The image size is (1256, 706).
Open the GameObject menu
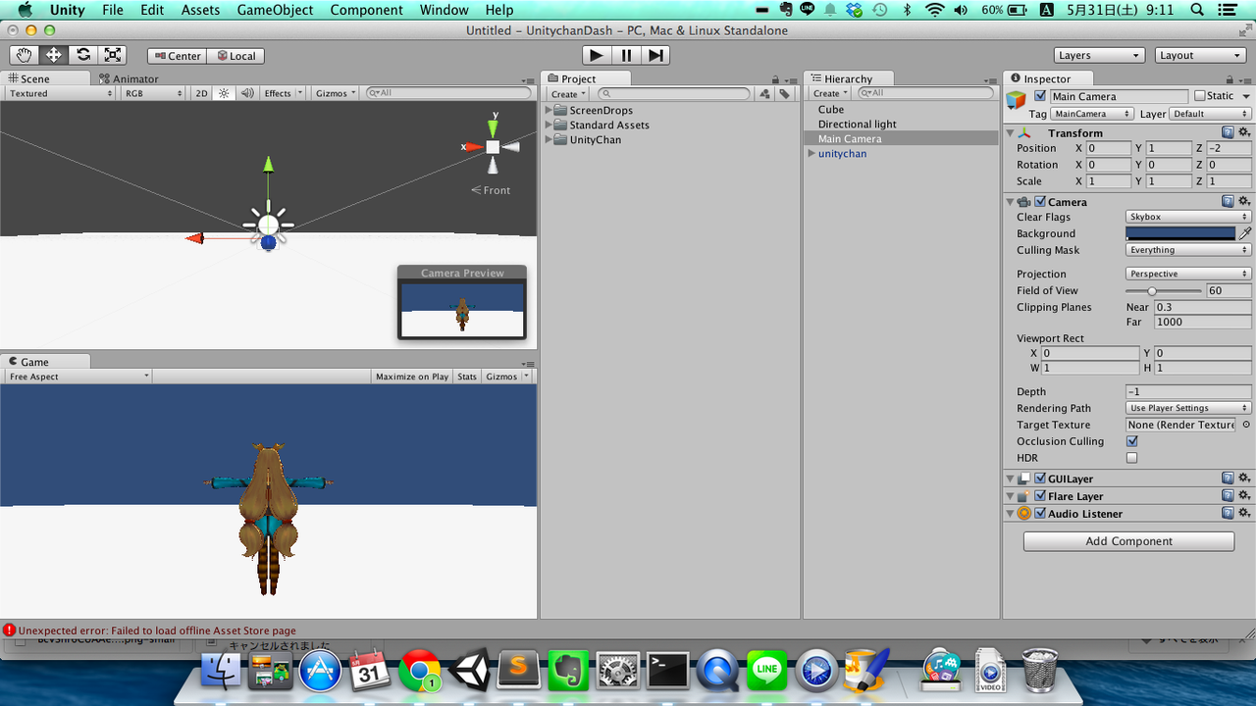pyautogui.click(x=275, y=10)
